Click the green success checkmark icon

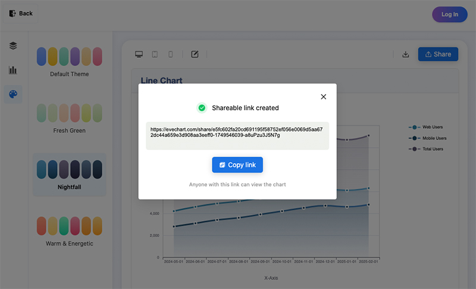click(202, 108)
